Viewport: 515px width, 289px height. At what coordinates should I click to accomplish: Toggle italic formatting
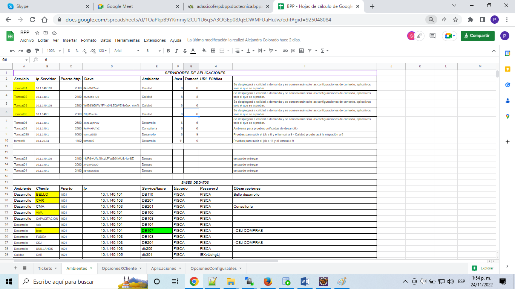(x=176, y=51)
